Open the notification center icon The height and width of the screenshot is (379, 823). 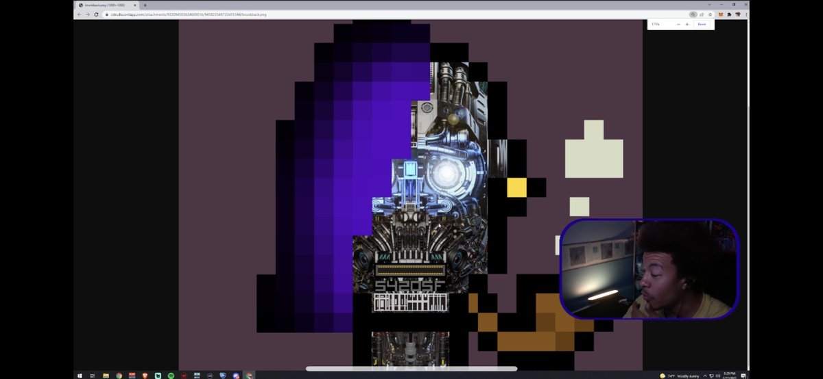(x=743, y=376)
